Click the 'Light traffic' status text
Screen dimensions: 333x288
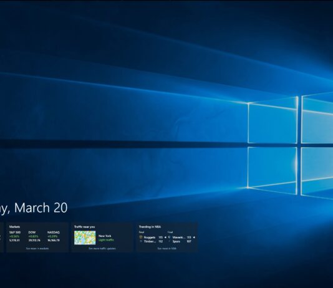pos(106,240)
